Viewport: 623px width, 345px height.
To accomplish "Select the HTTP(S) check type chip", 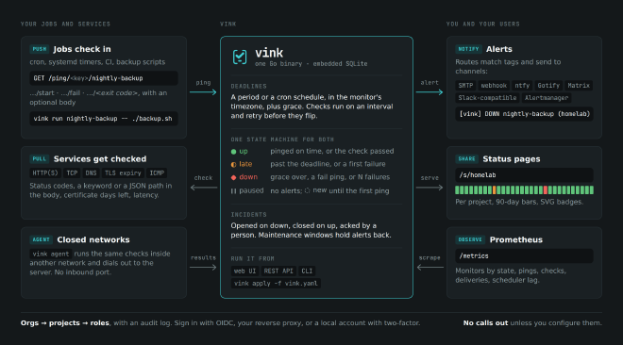I will pos(45,173).
